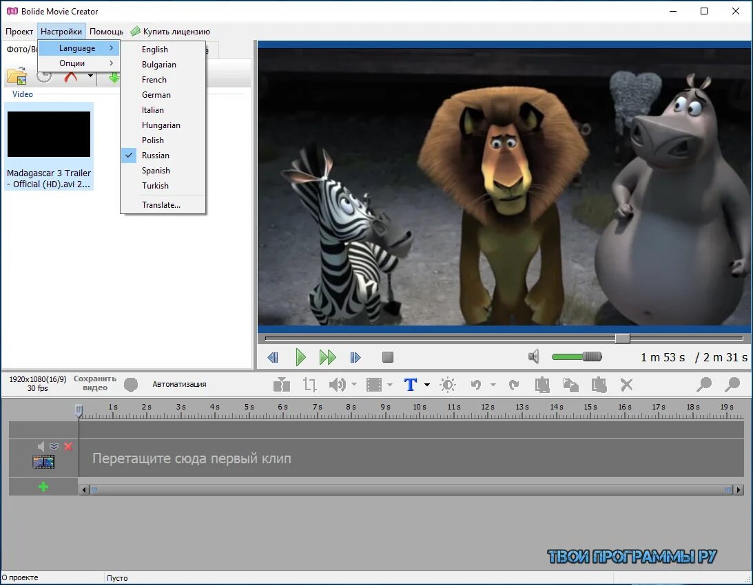The width and height of the screenshot is (753, 585).
Task: Open the add photo/video folder icon
Action: click(17, 76)
